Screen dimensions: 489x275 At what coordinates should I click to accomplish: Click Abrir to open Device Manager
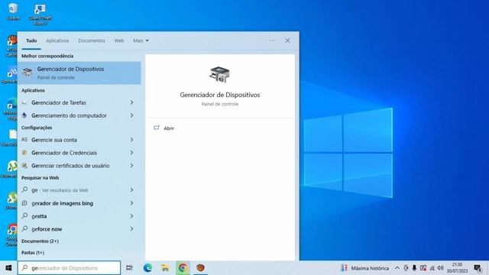(169, 128)
